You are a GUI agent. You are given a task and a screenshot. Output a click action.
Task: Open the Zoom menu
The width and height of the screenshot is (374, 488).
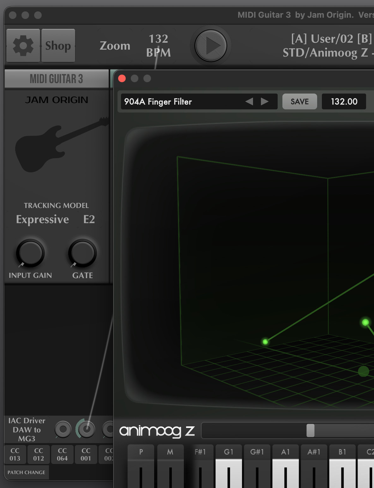tap(115, 46)
